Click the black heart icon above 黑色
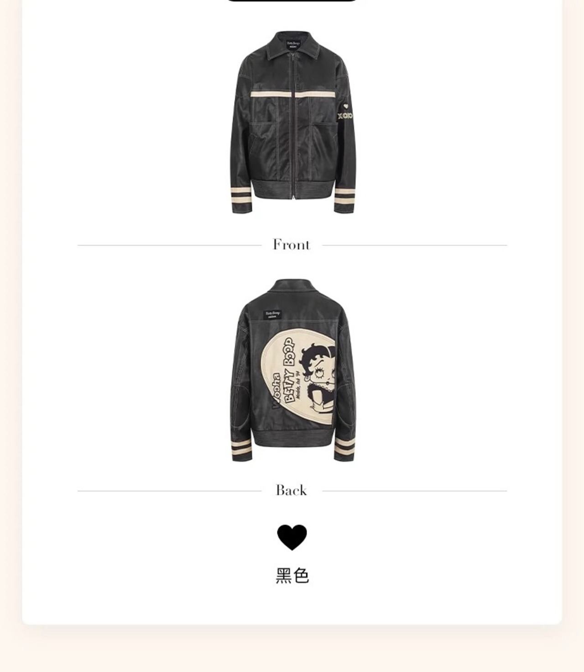 coord(292,537)
